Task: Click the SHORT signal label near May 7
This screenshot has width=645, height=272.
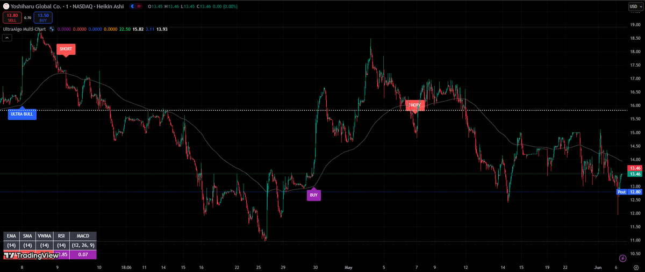Action: click(415, 105)
